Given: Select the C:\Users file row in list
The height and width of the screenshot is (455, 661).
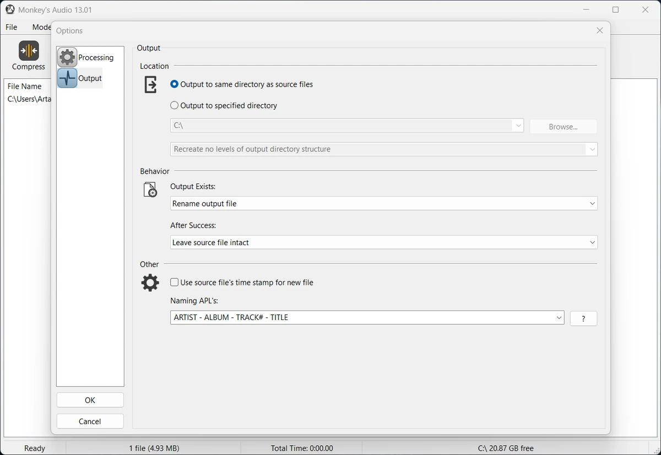Looking at the screenshot, I should [29, 99].
